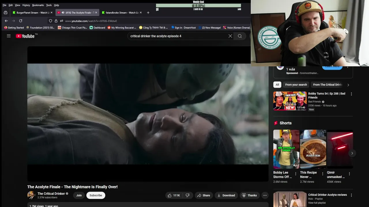The width and height of the screenshot is (369, 207).
Task: Click the video player to toggle playback
Action: pos(148,114)
